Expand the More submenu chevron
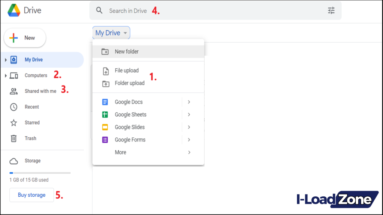 (x=189, y=152)
